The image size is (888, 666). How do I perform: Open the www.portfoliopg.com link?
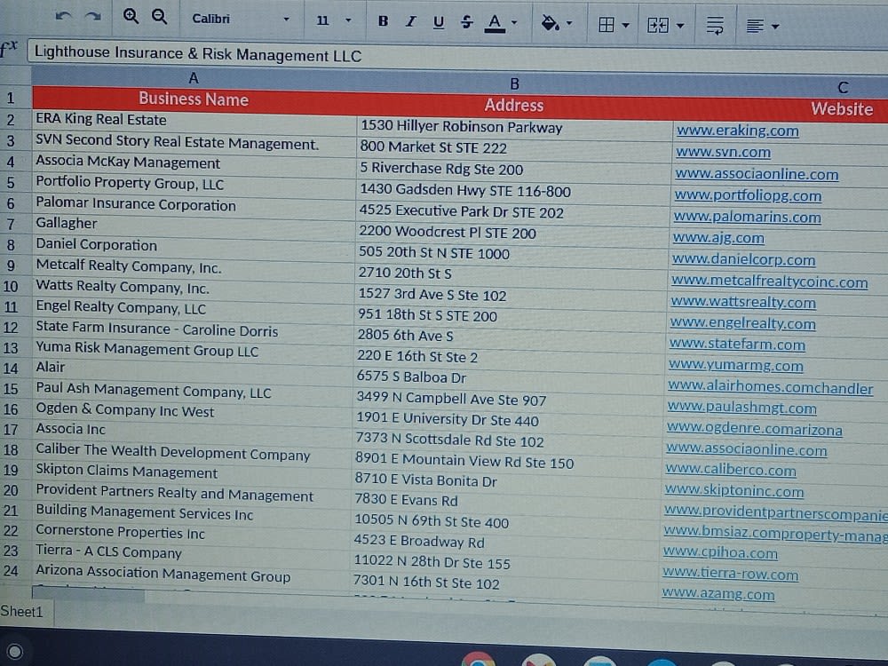pos(748,196)
